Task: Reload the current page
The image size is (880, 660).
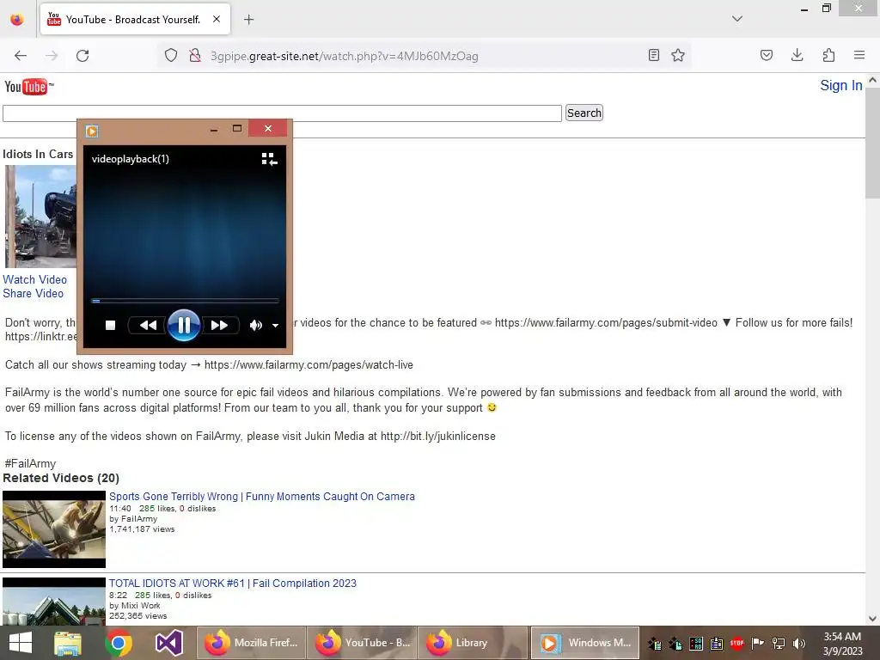Action: [x=82, y=56]
